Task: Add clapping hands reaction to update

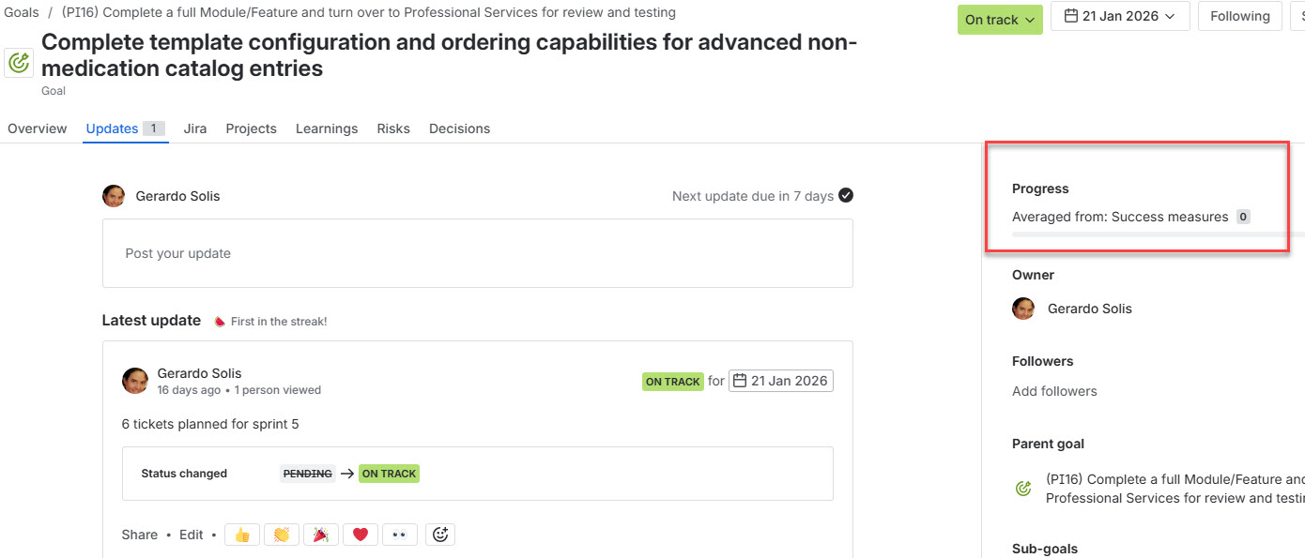Action: [x=281, y=535]
